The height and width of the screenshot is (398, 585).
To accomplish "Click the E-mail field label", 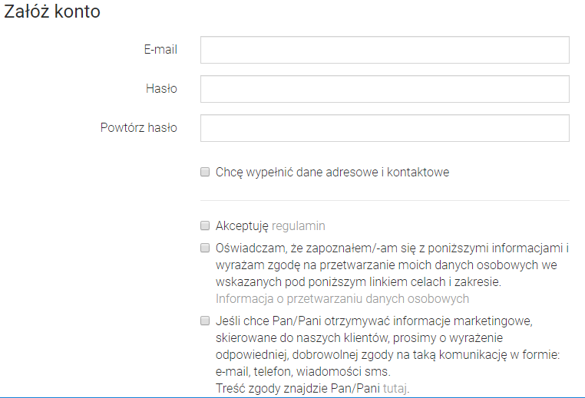I will point(160,50).
